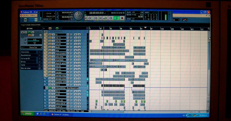The width and height of the screenshot is (231, 121).
Task: Solo the encantador track
Action: pyautogui.click(x=53, y=60)
